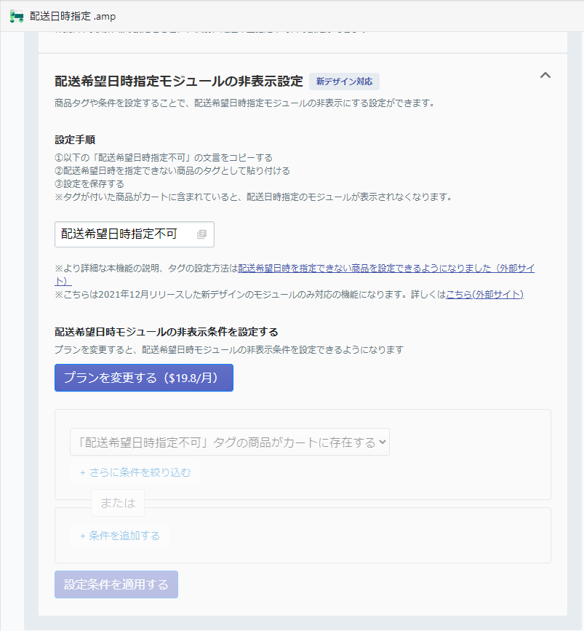Click + 条件を追加する

[x=120, y=536]
